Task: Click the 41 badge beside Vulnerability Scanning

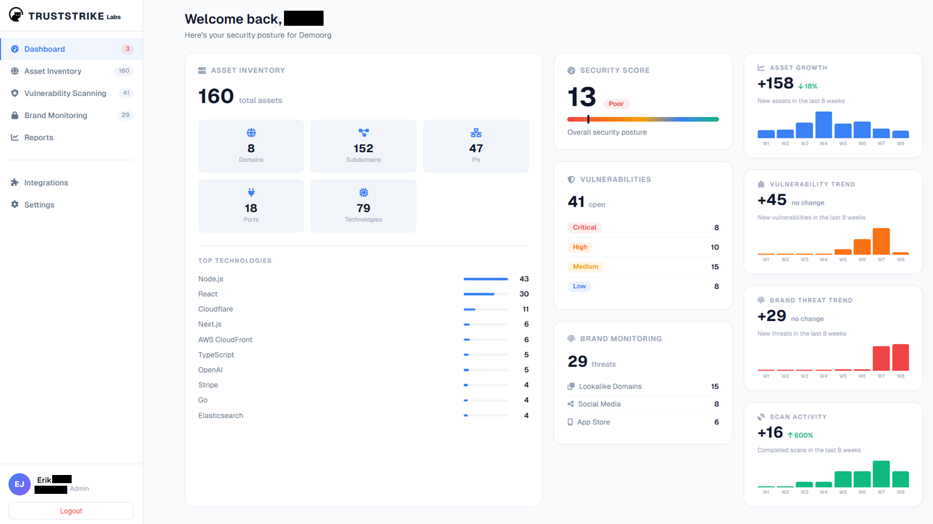Action: pos(126,93)
